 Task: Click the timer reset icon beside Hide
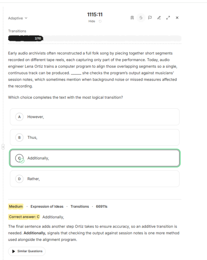coord(100,21)
